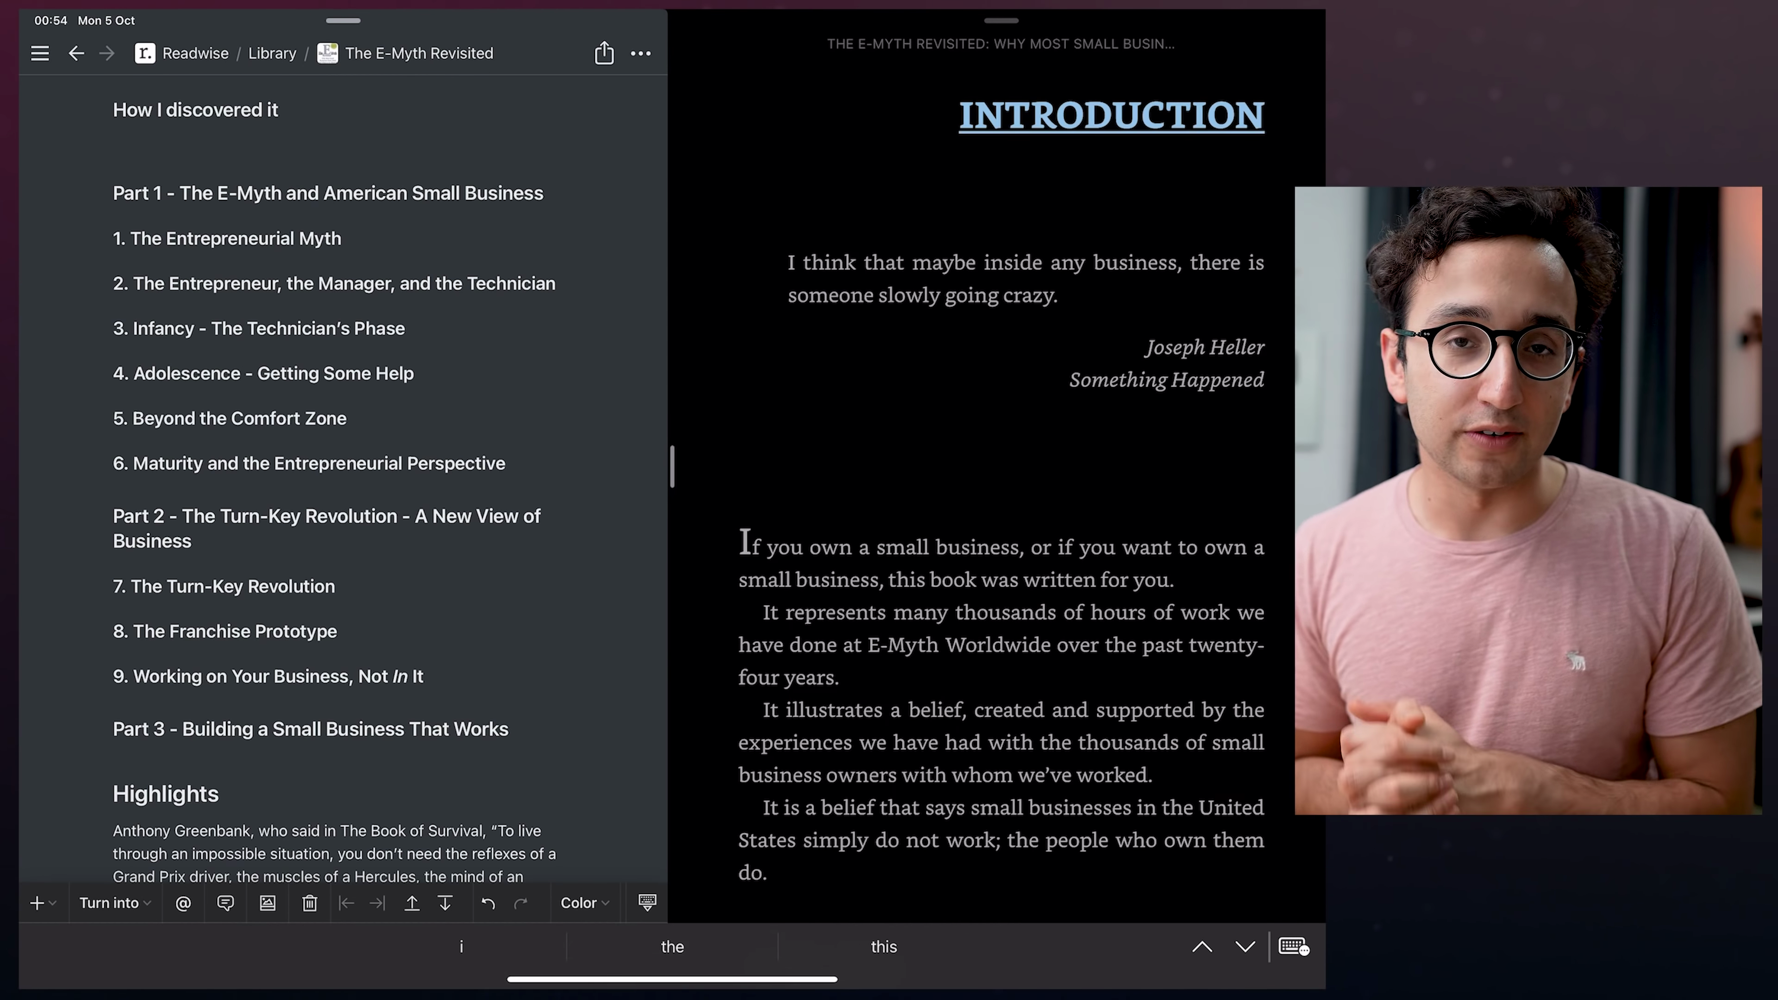Click "Part 2 - The Turn-Key Revolution" heading
The image size is (1778, 1000).
[326, 529]
